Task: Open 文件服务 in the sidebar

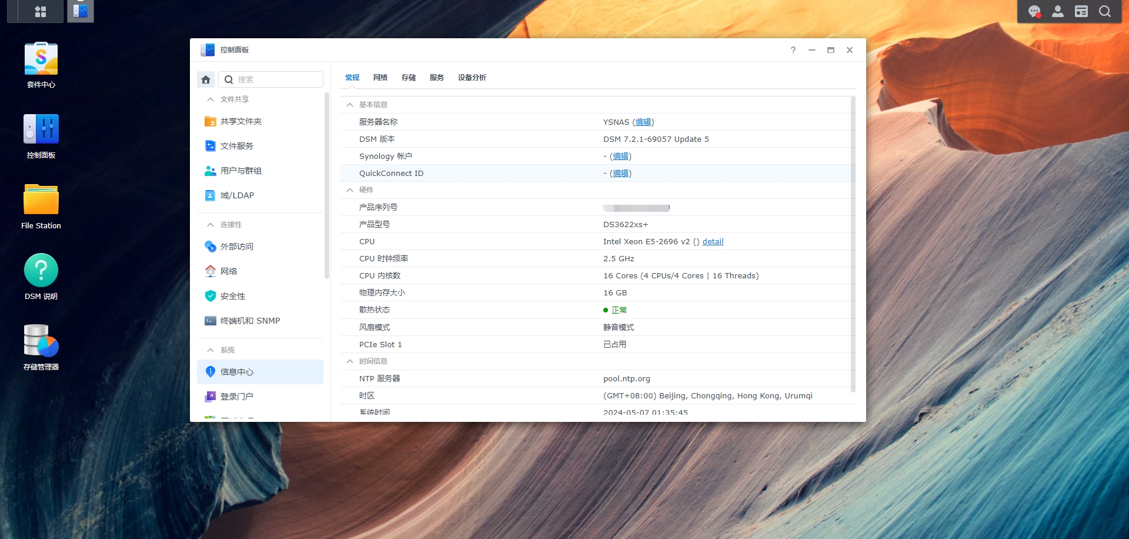Action: click(260, 146)
